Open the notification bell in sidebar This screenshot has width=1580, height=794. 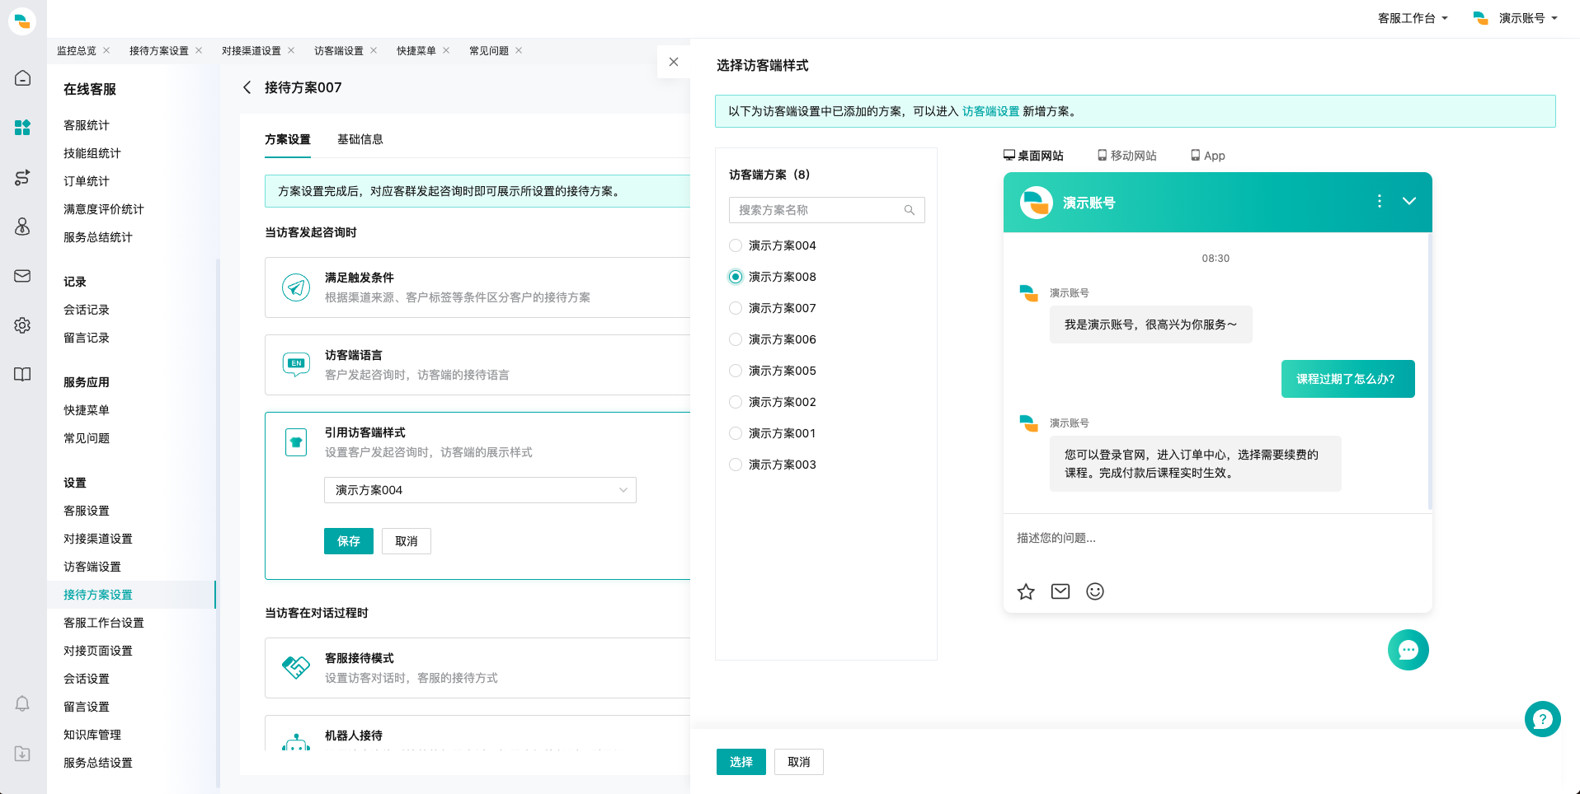(x=22, y=704)
